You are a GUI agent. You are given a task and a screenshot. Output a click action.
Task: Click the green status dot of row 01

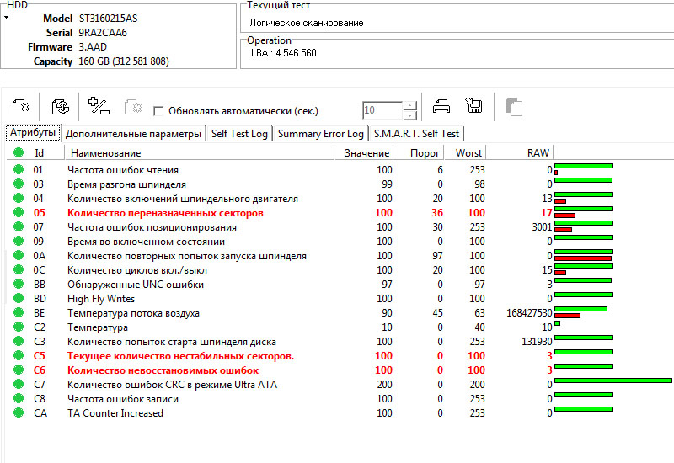click(x=18, y=169)
